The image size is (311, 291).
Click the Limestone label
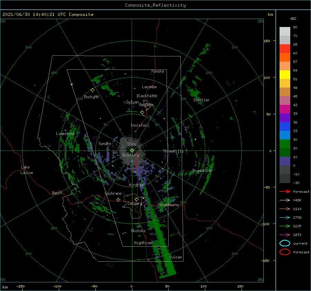click(x=65, y=134)
